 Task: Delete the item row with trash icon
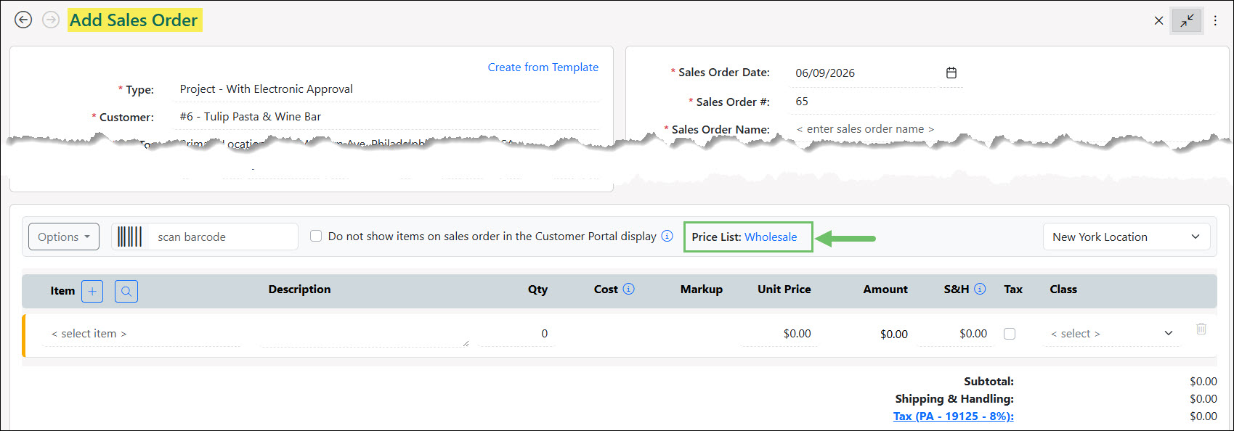point(1201,329)
